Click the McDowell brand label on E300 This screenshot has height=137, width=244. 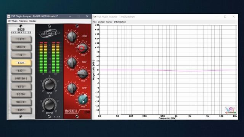point(71,111)
